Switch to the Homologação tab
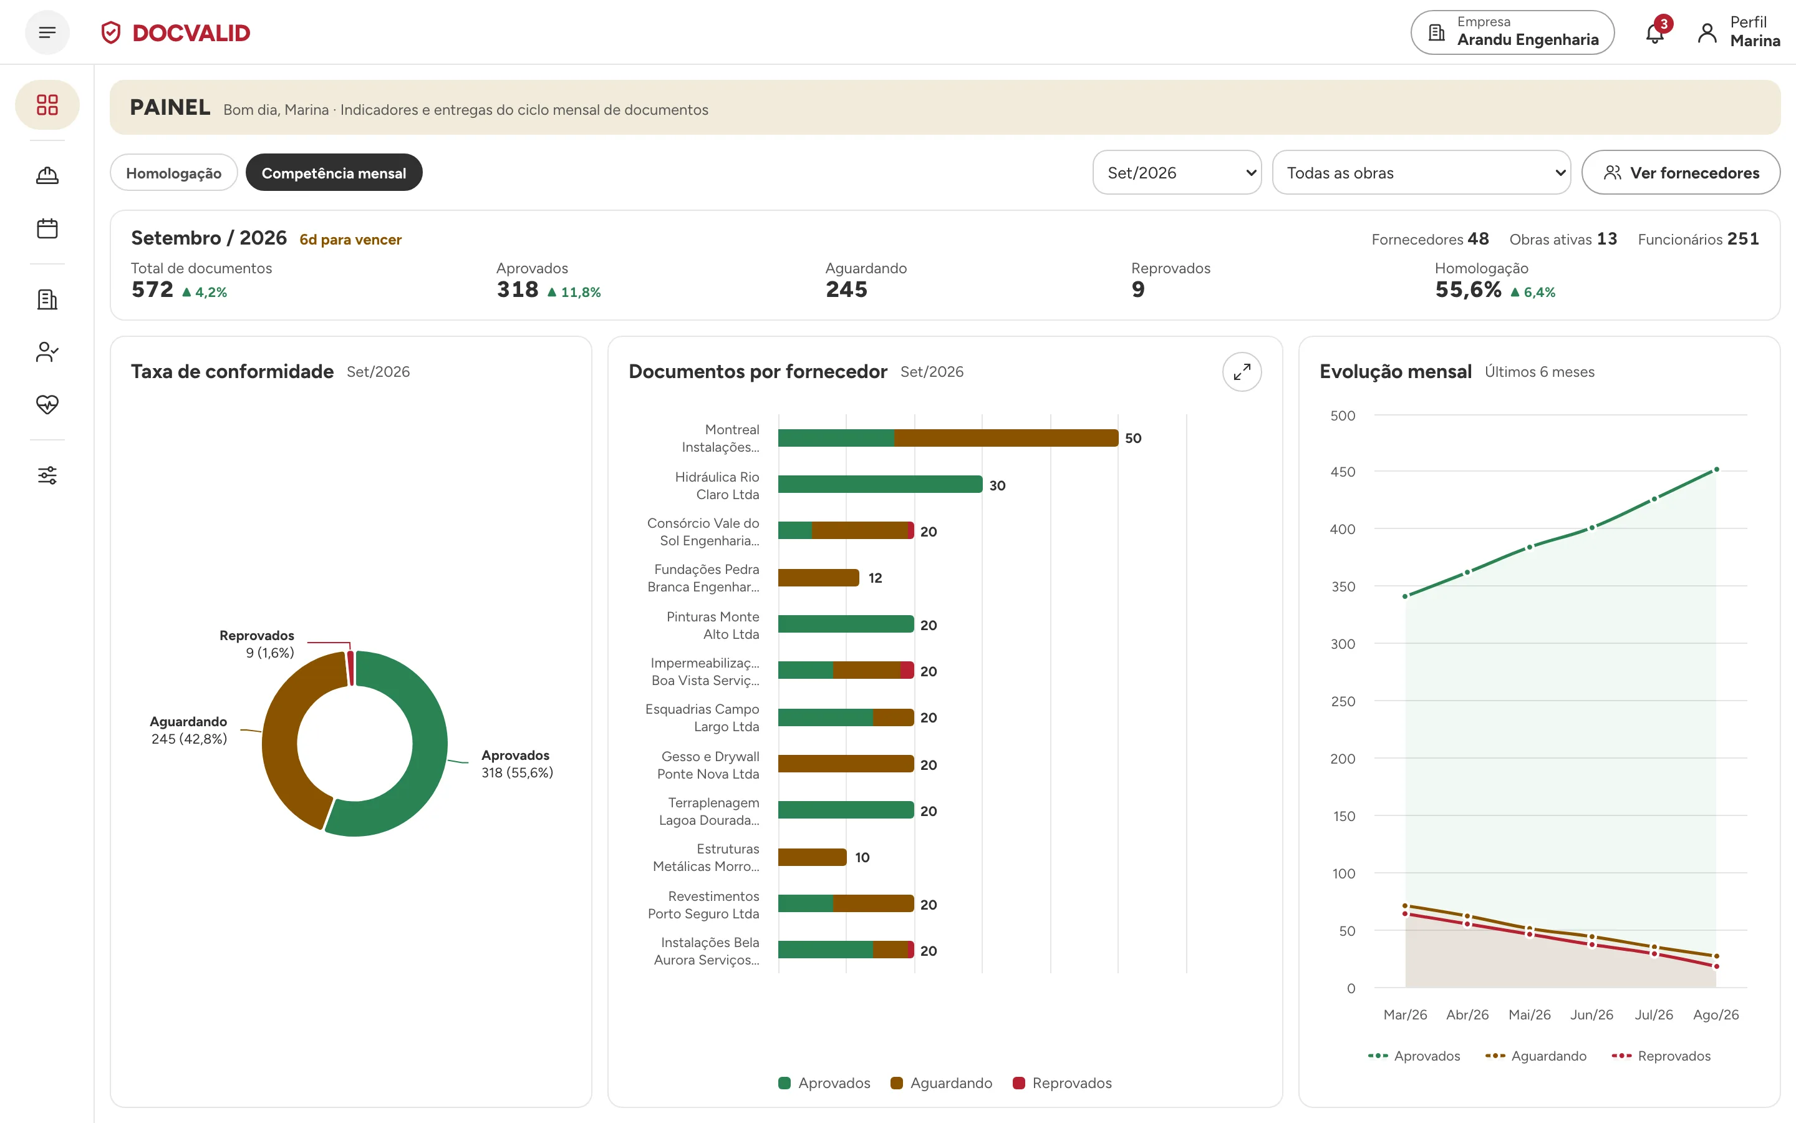1796x1123 pixels. point(173,173)
